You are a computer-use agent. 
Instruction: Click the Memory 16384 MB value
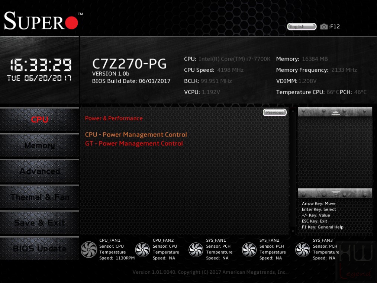click(315, 59)
